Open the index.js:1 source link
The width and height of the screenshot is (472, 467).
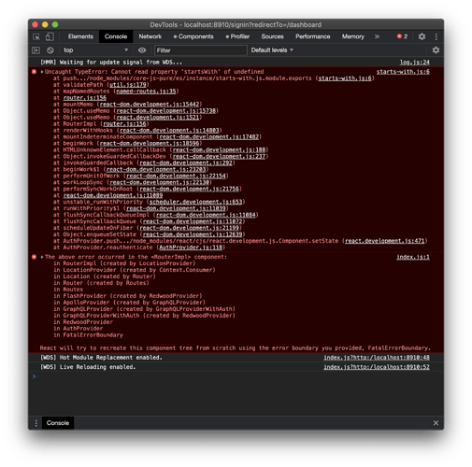pyautogui.click(x=413, y=257)
